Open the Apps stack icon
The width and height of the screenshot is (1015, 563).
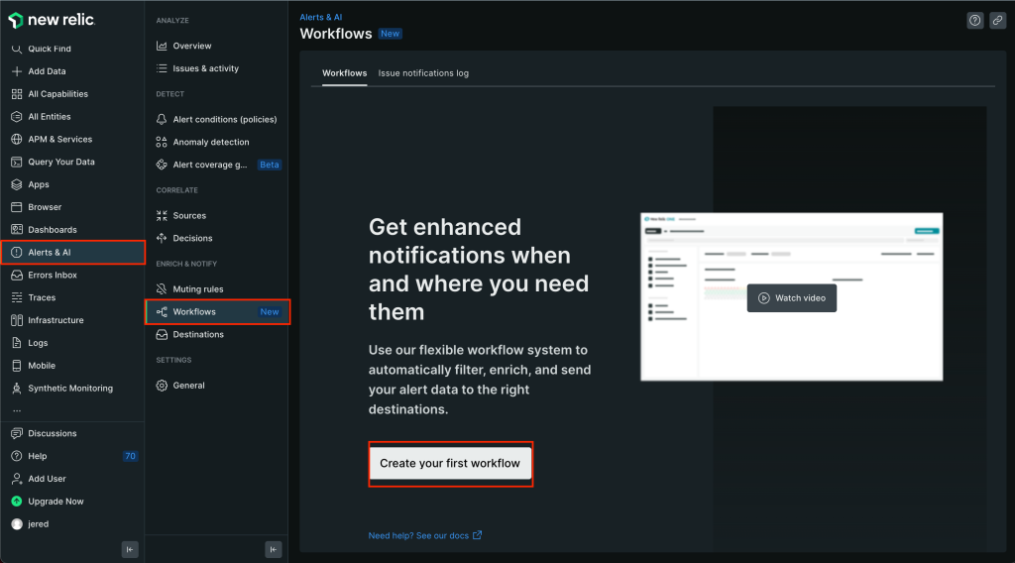(x=17, y=184)
